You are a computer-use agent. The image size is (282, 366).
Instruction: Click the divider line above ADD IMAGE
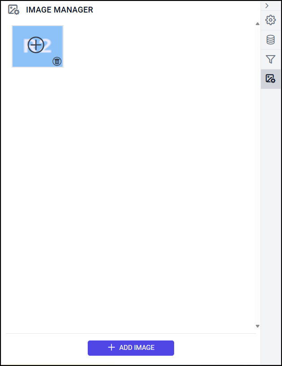pyautogui.click(x=131, y=334)
